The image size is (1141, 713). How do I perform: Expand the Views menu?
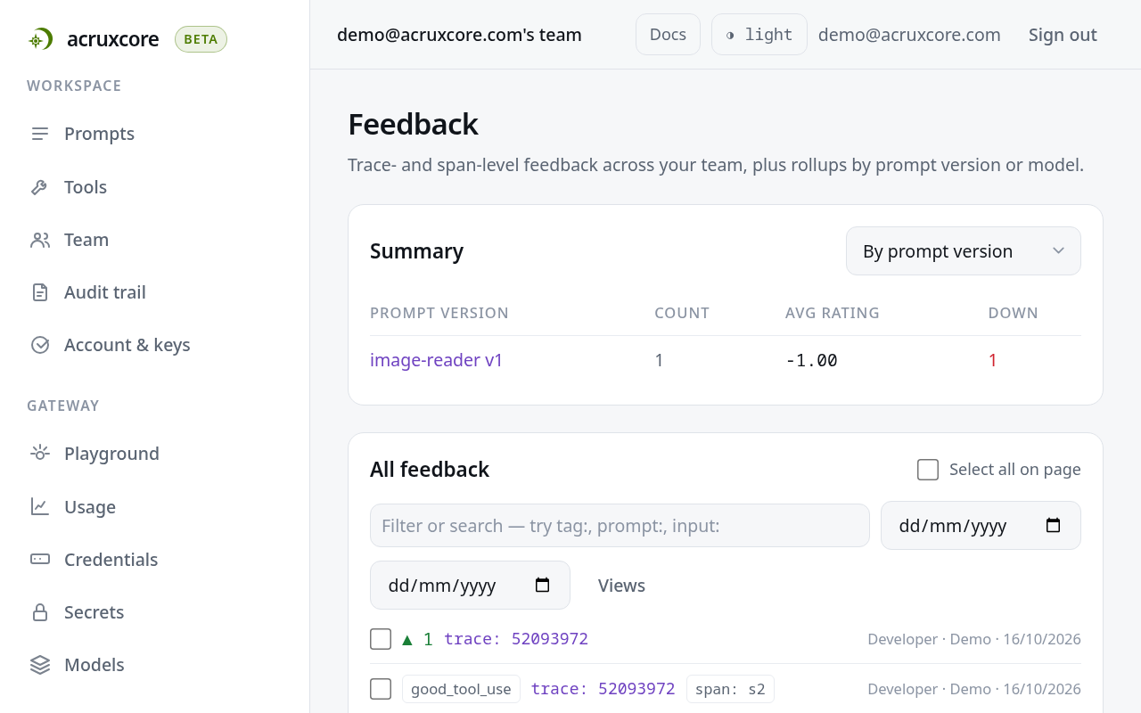(x=621, y=586)
